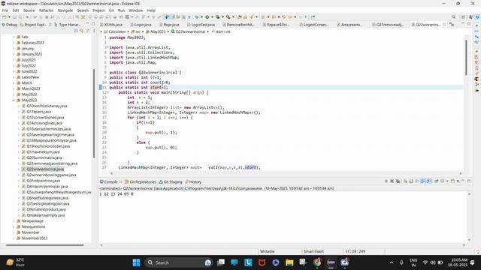Image resolution: width=481 pixels, height=270 pixels.
Task: Show hidden editor tabs list
Action: click(452, 24)
